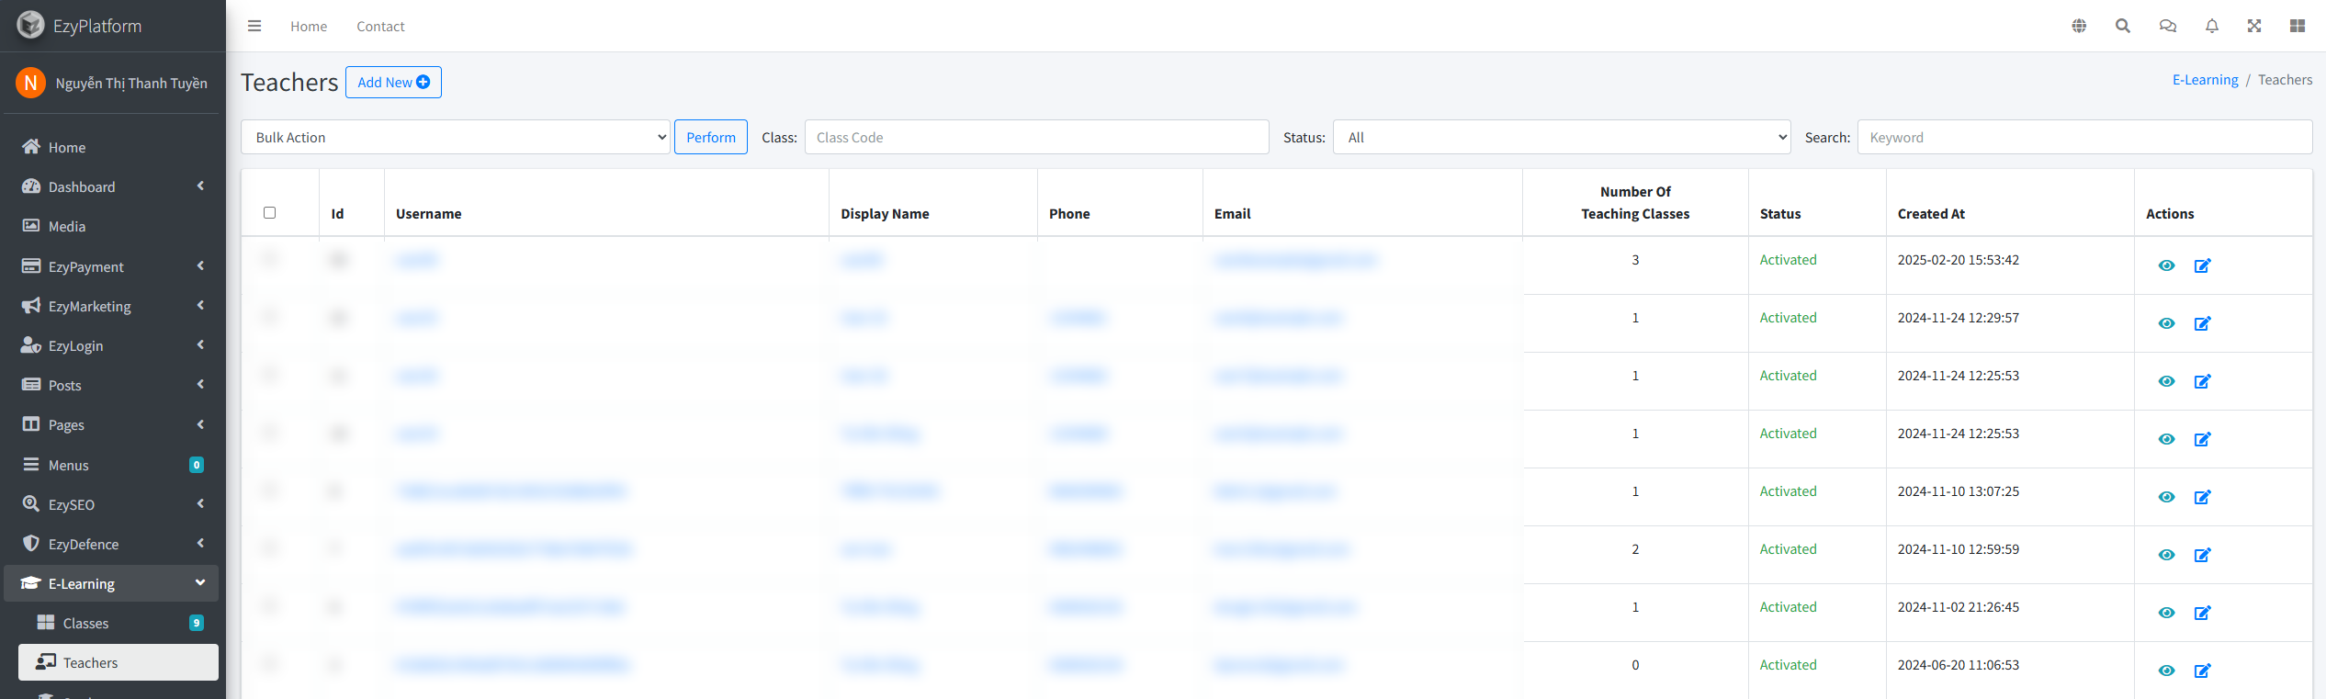The image size is (2326, 699).
Task: View teacher created 2024-11-24 12:29:57
Action: pos(2166,323)
